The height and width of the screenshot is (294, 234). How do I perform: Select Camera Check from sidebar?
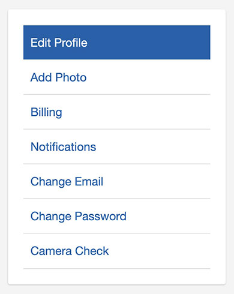117,251
